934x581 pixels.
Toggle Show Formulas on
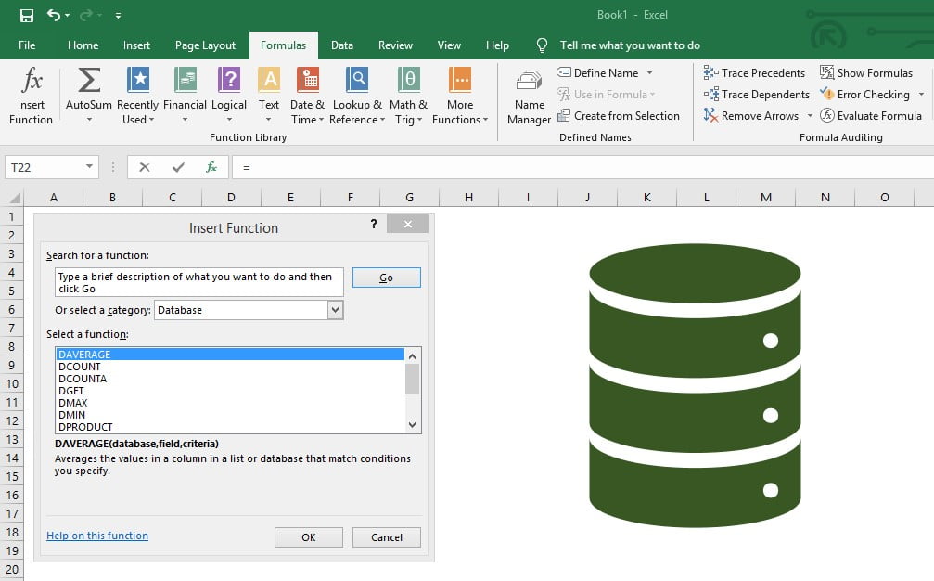tap(866, 72)
